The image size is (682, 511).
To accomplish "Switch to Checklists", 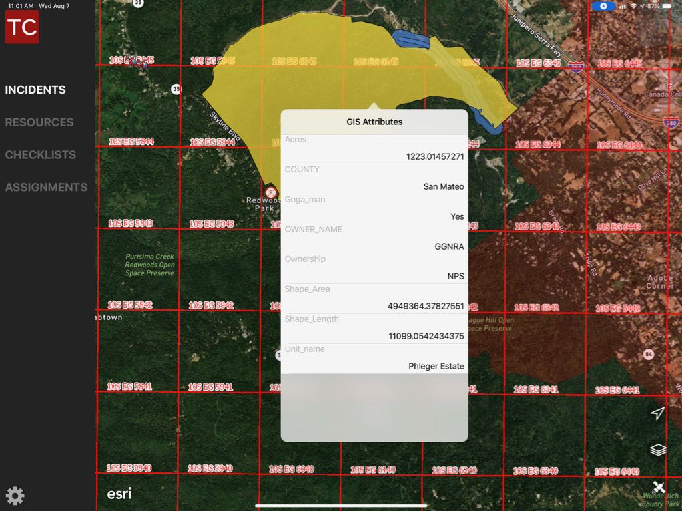I will pyautogui.click(x=41, y=155).
